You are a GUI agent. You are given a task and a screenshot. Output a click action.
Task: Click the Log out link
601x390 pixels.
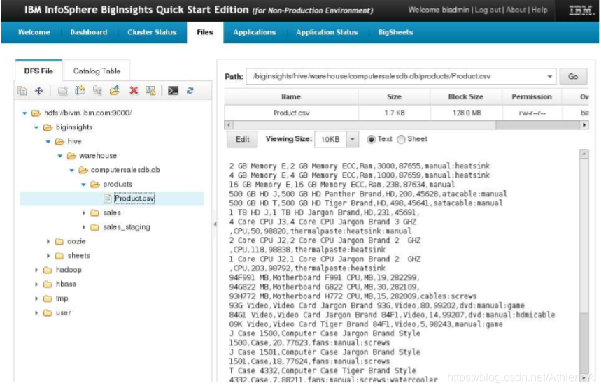click(488, 10)
